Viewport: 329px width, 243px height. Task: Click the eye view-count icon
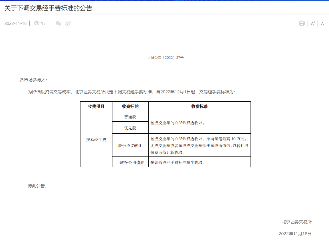coord(37,23)
